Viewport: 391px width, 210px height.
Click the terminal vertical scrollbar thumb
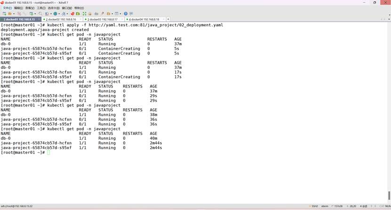click(x=389, y=195)
